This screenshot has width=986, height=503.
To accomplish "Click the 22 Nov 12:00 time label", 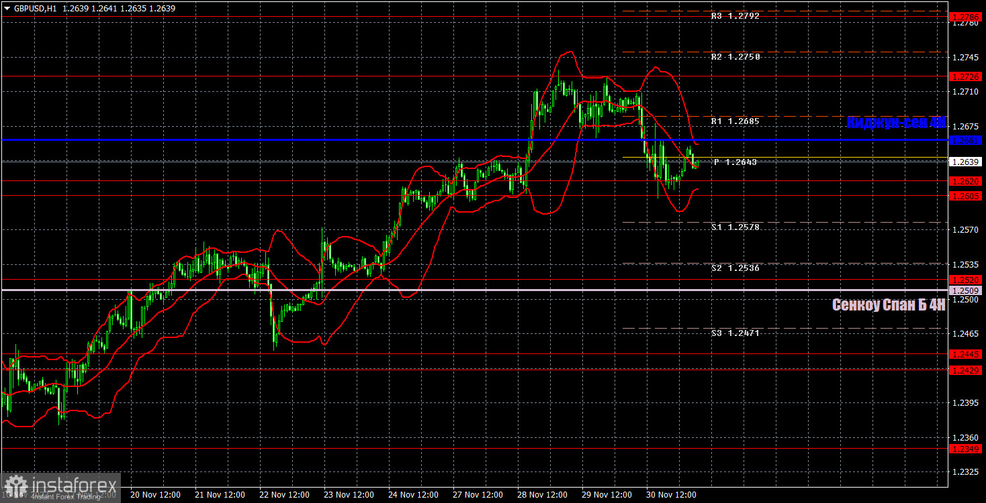I will tap(284, 495).
